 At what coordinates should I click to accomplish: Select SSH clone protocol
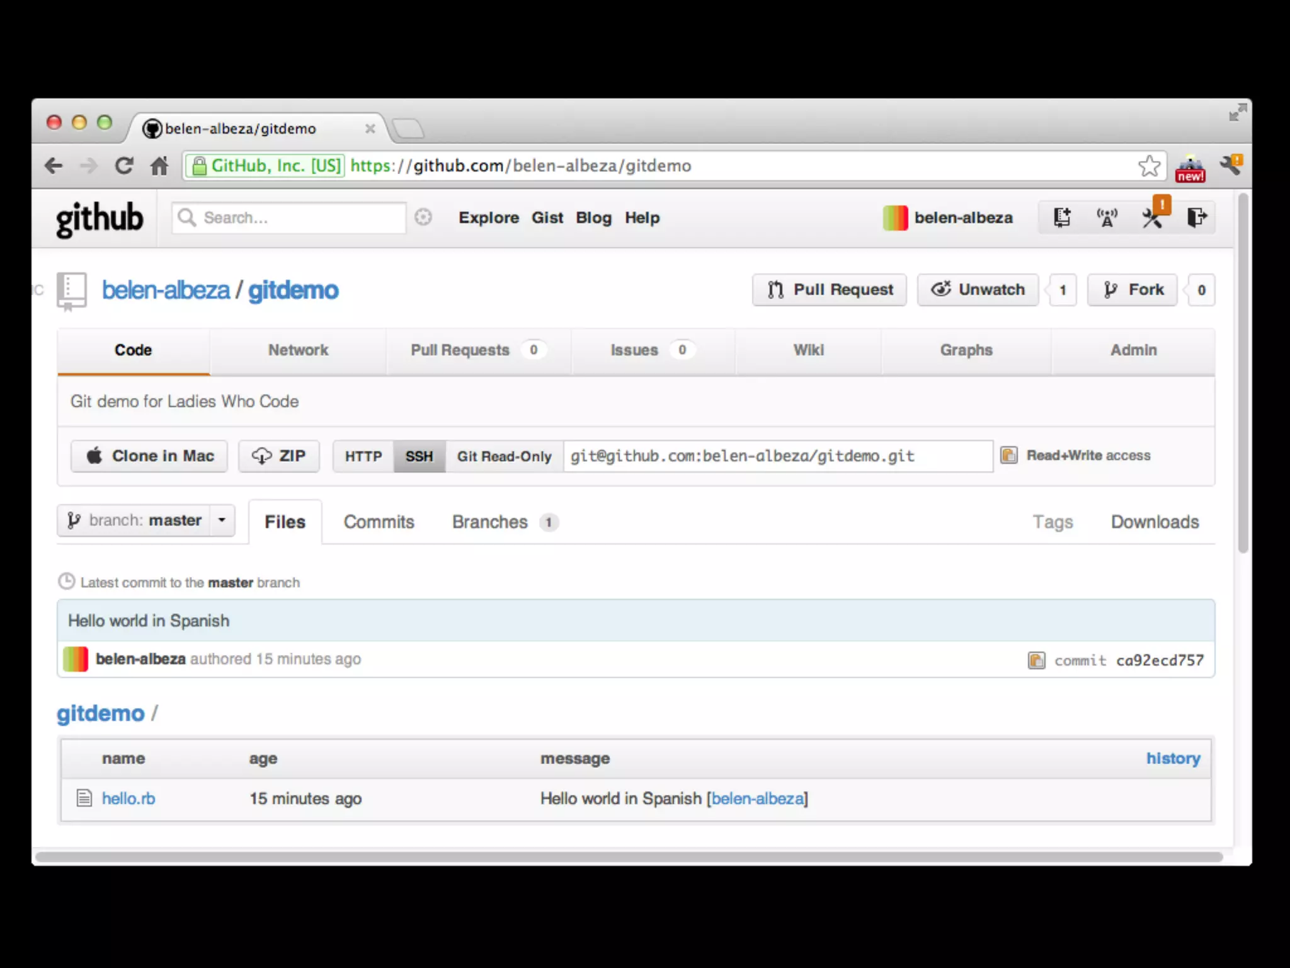(x=420, y=456)
